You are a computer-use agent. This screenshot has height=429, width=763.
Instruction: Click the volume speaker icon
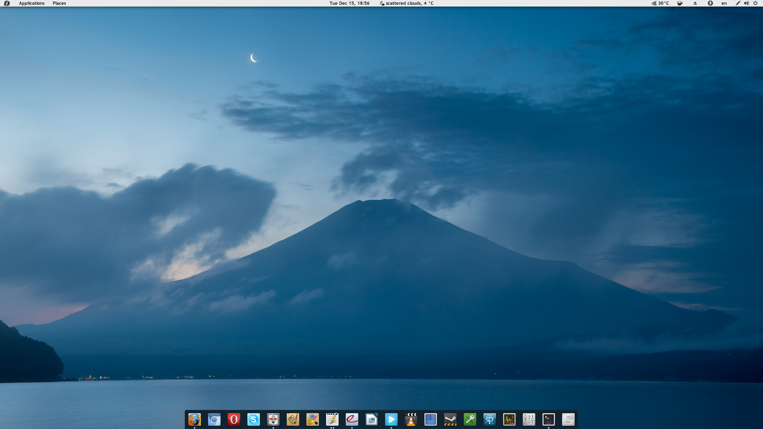pyautogui.click(x=746, y=3)
